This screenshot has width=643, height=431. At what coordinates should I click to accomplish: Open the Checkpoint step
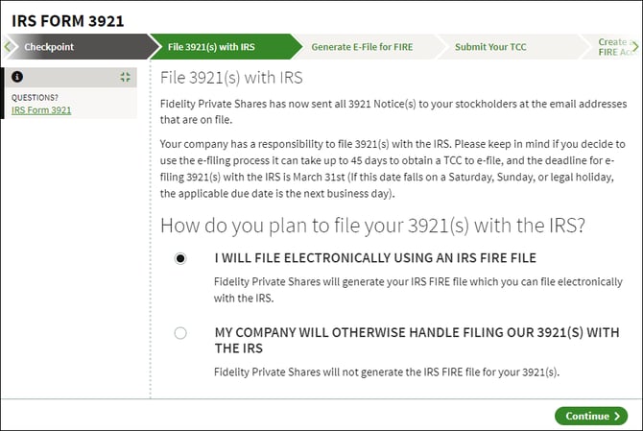(49, 47)
